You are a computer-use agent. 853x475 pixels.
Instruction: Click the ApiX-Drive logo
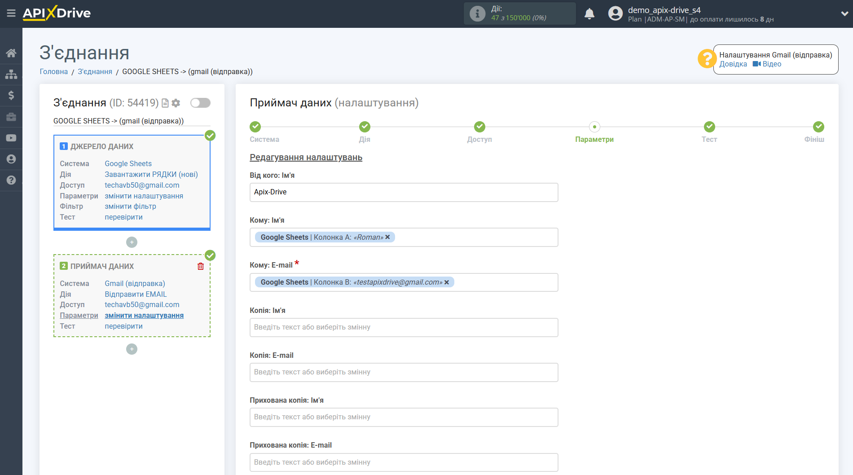[57, 13]
